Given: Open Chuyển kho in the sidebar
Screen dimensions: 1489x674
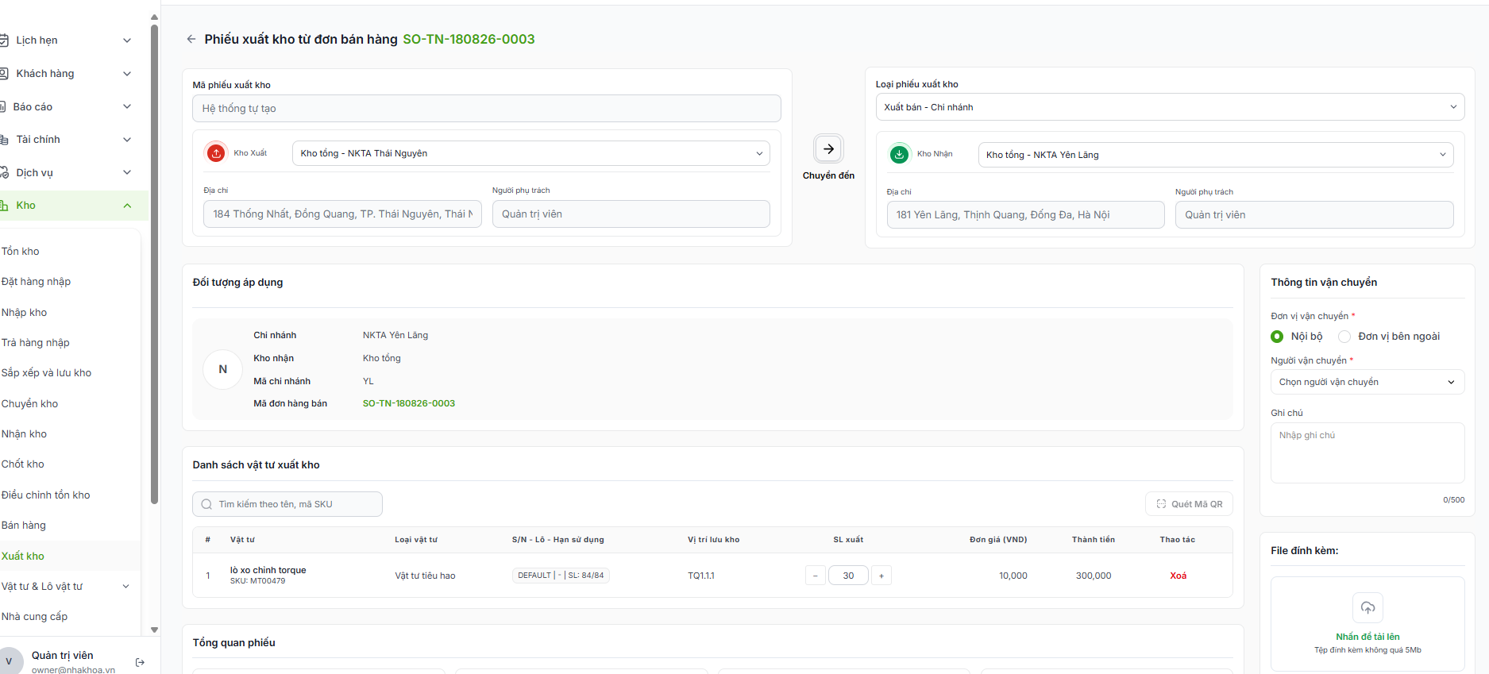Looking at the screenshot, I should click(x=30, y=403).
